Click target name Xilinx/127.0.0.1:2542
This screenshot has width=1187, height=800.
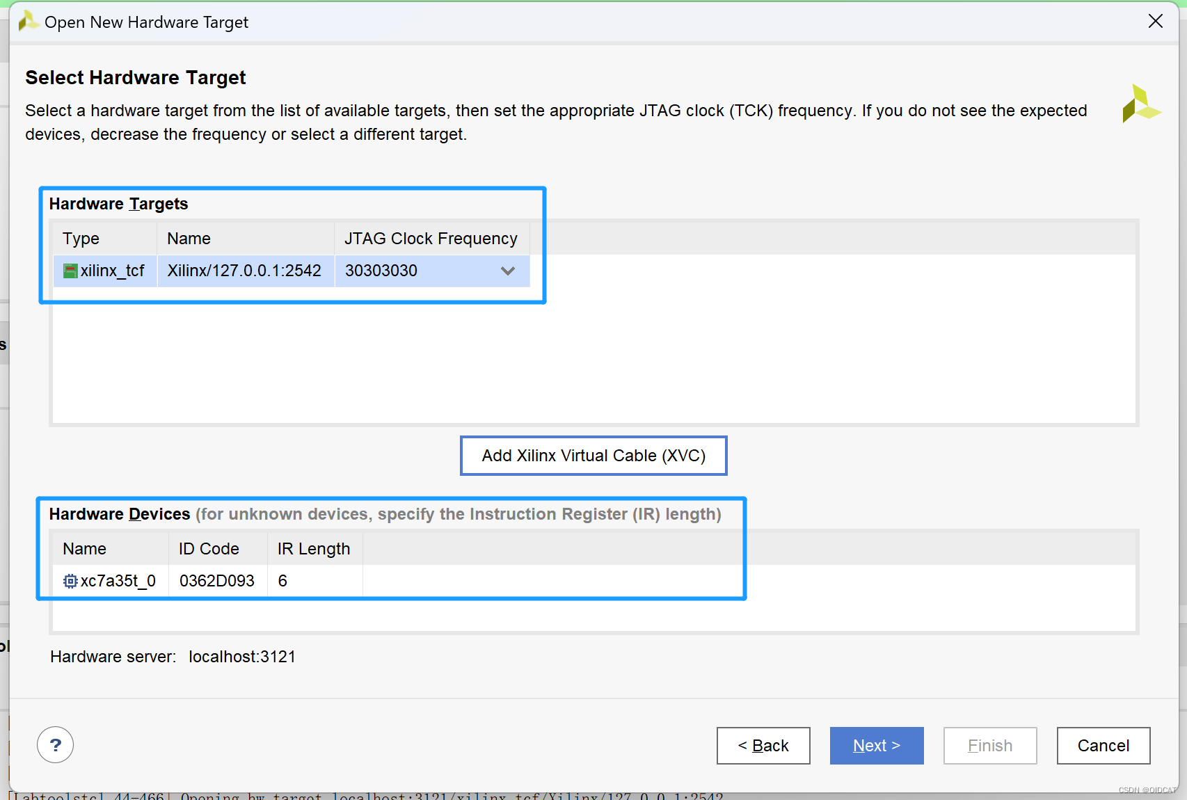(244, 271)
